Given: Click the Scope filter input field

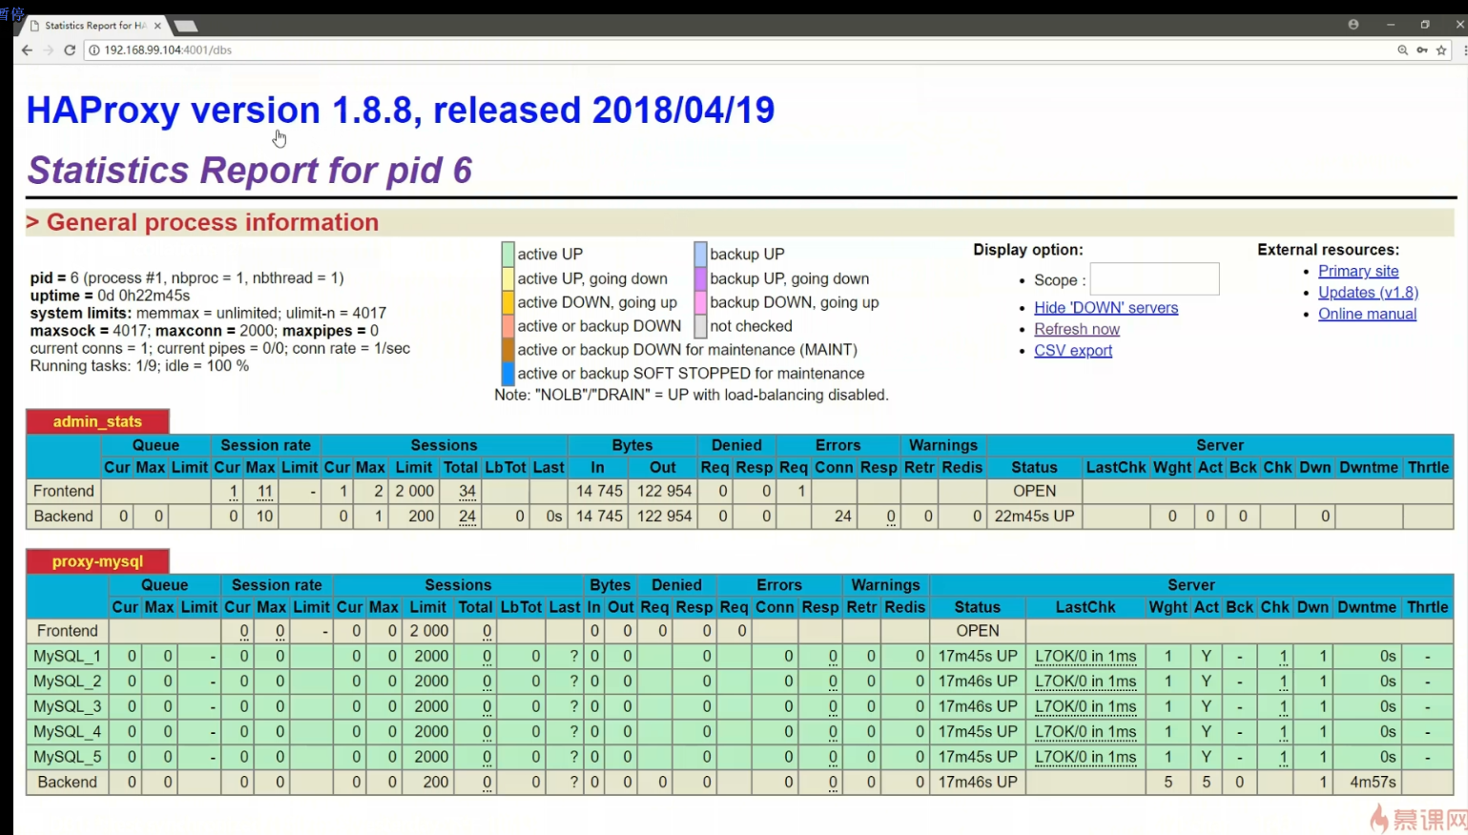Looking at the screenshot, I should [x=1154, y=279].
